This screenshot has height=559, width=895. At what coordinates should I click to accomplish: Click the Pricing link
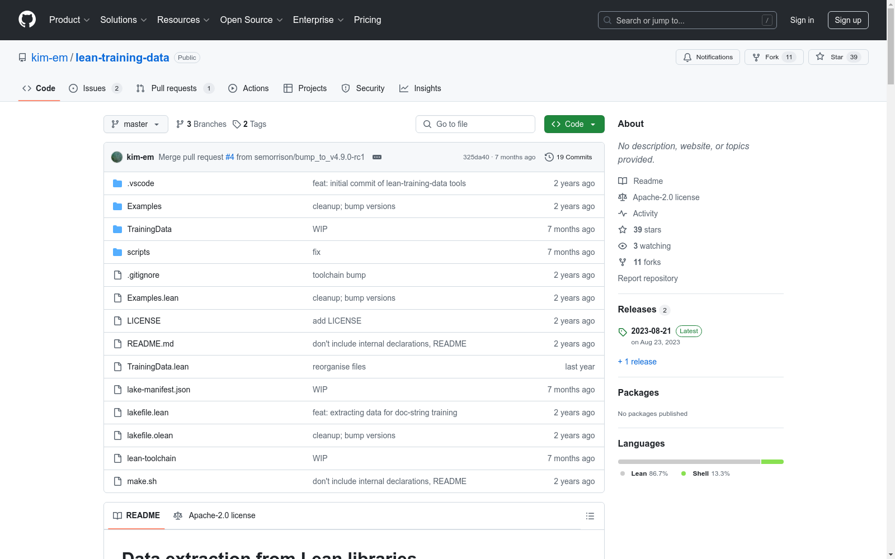368,20
